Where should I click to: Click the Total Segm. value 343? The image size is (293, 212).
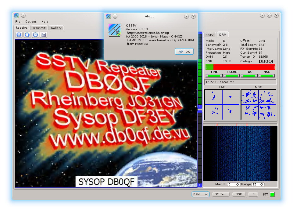pyautogui.click(x=261, y=45)
